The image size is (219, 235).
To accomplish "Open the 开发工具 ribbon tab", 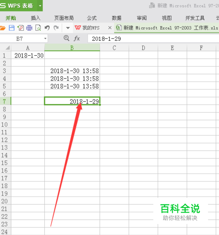I will [195, 18].
